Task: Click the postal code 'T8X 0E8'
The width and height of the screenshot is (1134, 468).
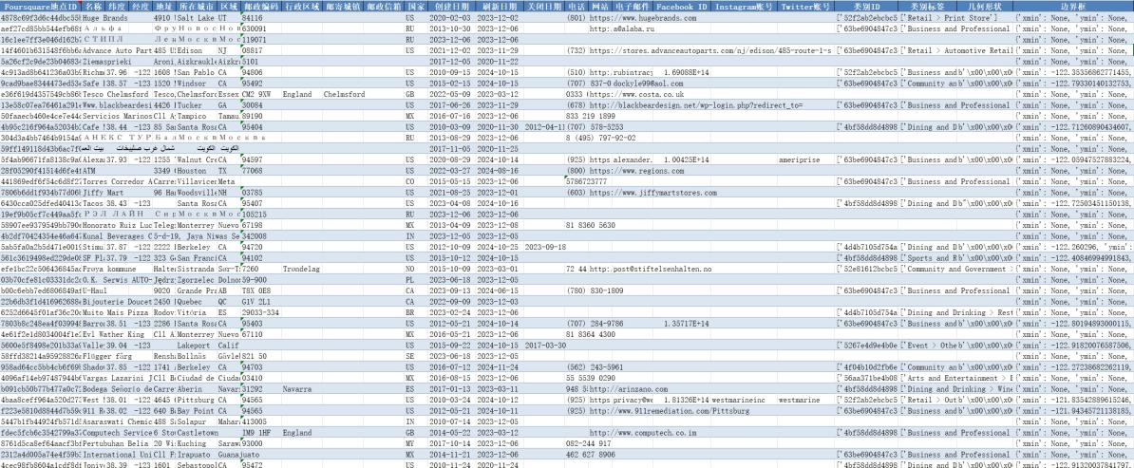Action: click(256, 290)
